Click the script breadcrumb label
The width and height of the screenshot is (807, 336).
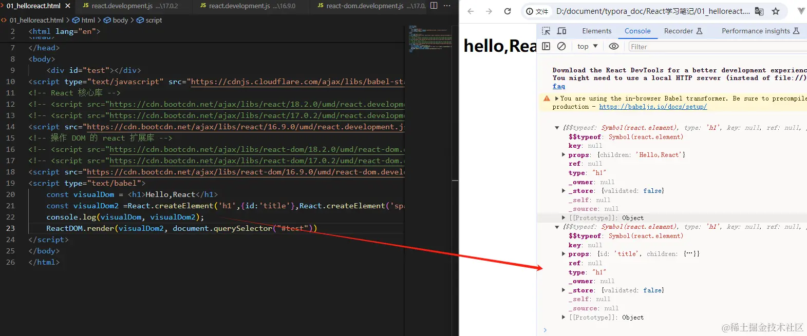(x=154, y=20)
